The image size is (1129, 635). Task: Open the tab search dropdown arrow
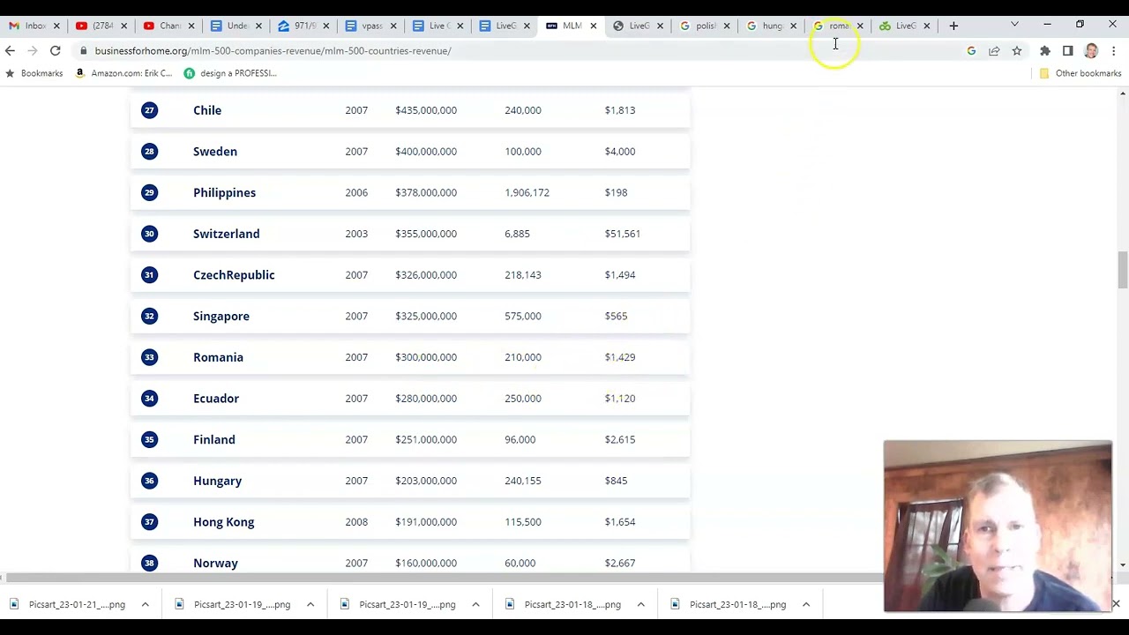click(1014, 25)
